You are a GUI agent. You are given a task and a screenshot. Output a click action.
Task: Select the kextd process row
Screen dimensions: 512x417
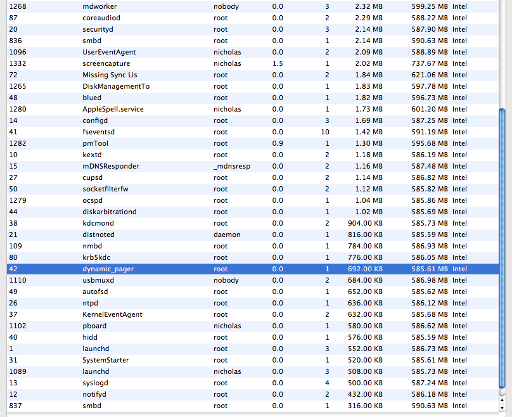tap(253, 155)
